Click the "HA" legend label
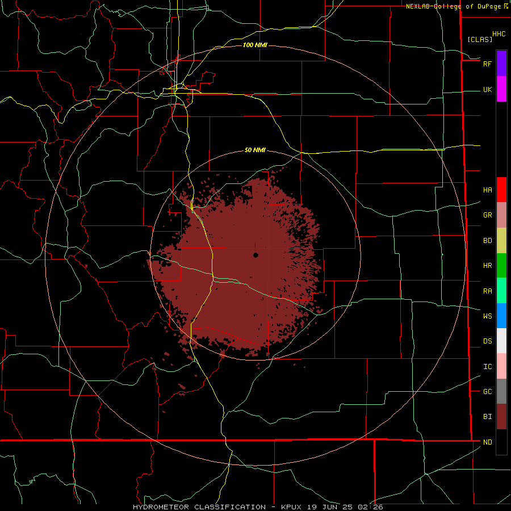Viewport: 511px width, 511px height. pyautogui.click(x=488, y=190)
